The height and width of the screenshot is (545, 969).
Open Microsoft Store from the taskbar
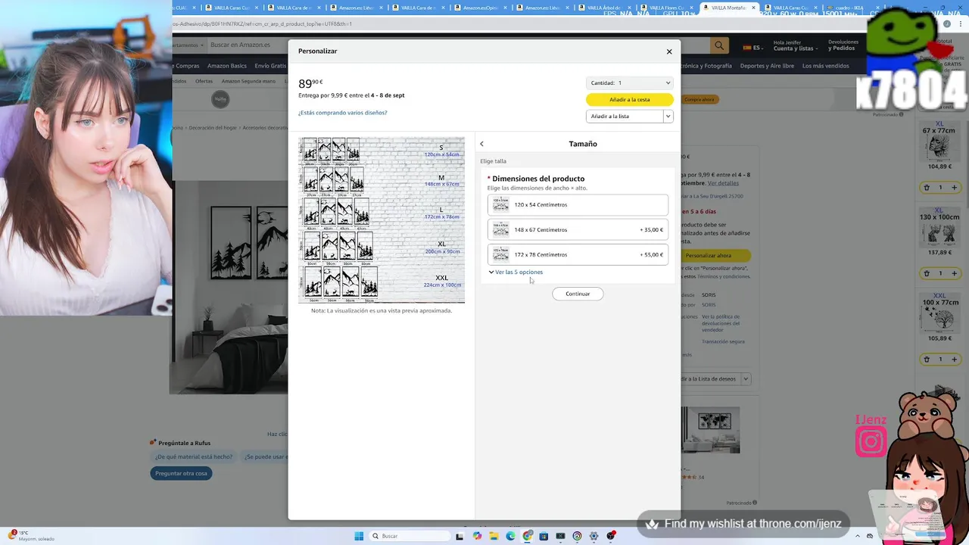(x=544, y=536)
